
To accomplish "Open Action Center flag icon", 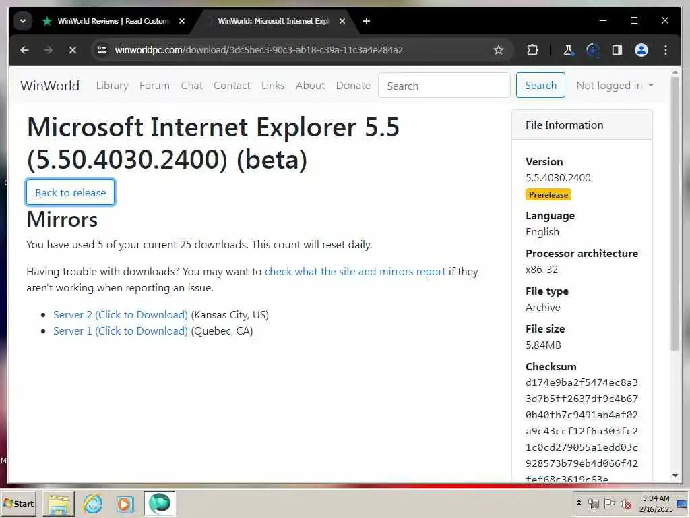I will (609, 503).
